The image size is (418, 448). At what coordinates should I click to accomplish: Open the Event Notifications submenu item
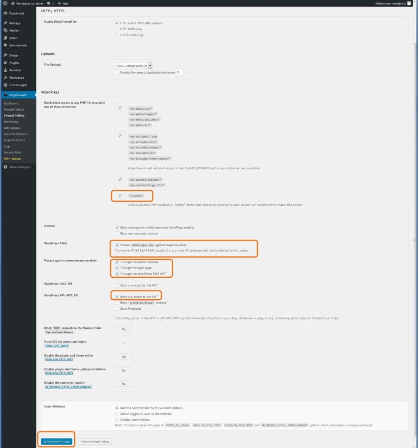coord(16,134)
